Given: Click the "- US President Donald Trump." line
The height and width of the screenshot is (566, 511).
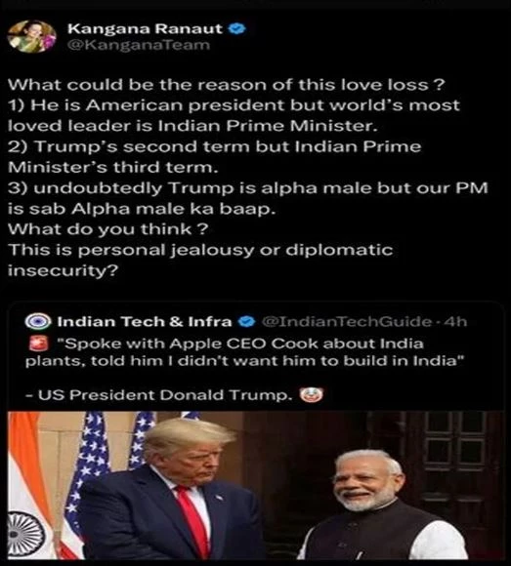Looking at the screenshot, I should click(x=159, y=395).
